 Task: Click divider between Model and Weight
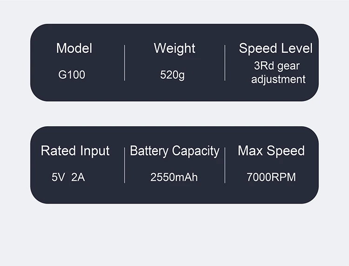coord(125,63)
